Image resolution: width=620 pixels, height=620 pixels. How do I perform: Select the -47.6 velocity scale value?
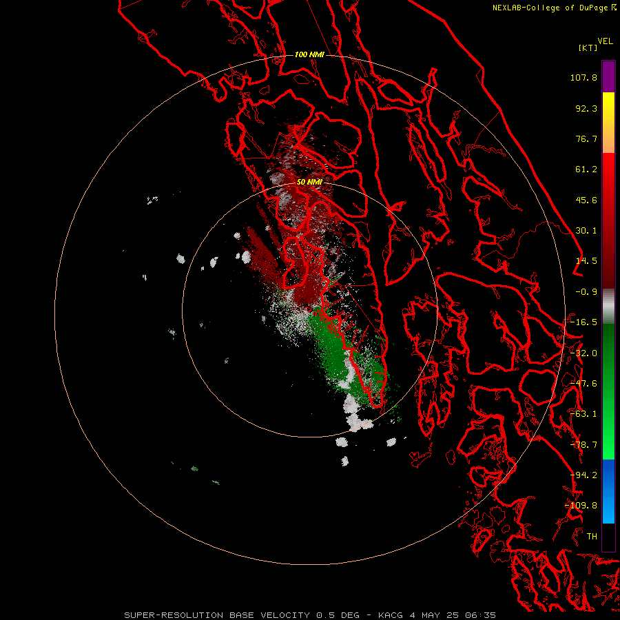click(x=583, y=384)
